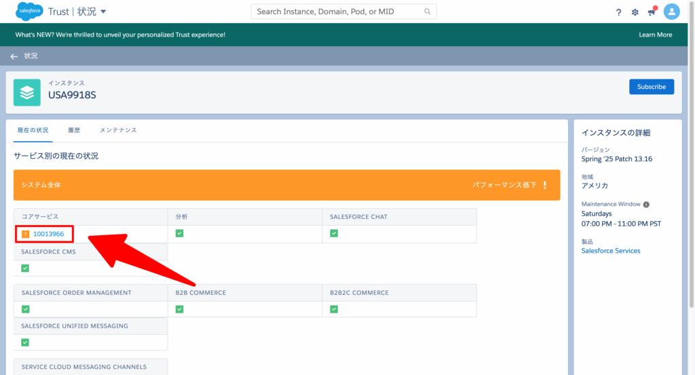Click the USA9918S instance name
This screenshot has width=695, height=375.
click(72, 95)
